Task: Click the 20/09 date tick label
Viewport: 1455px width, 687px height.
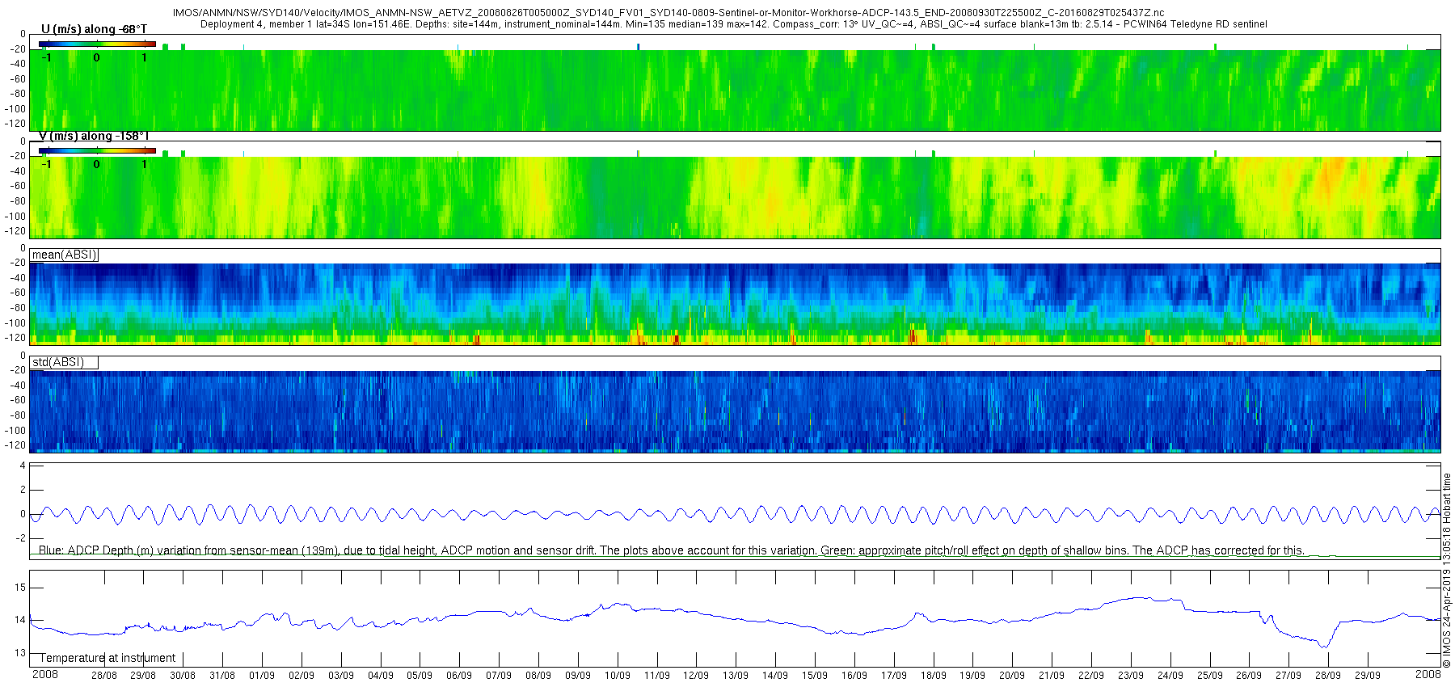Action: coord(1012,676)
